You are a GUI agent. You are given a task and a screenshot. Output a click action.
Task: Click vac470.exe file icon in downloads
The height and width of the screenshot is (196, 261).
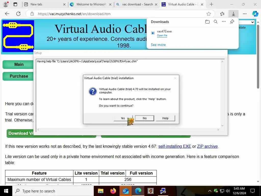pyautogui.click(x=153, y=33)
